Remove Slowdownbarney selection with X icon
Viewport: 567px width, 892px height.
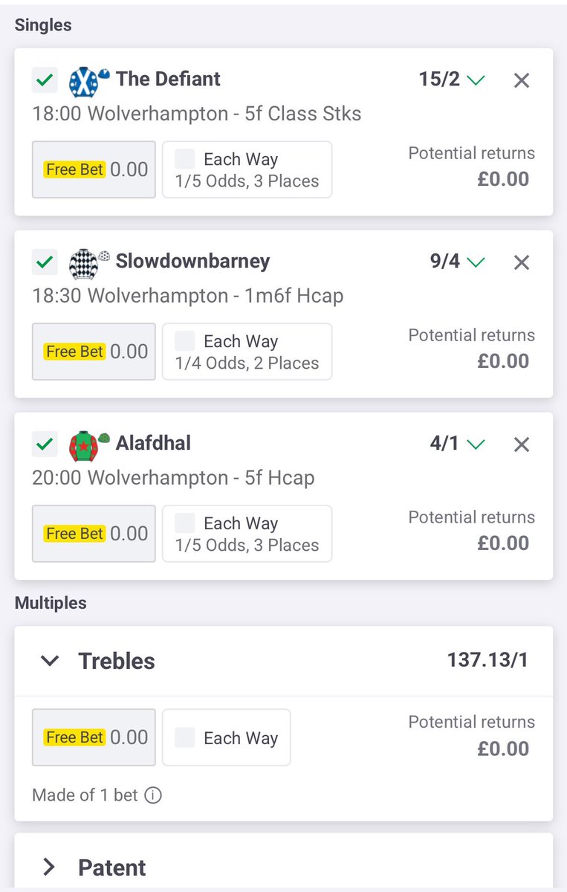coord(522,262)
